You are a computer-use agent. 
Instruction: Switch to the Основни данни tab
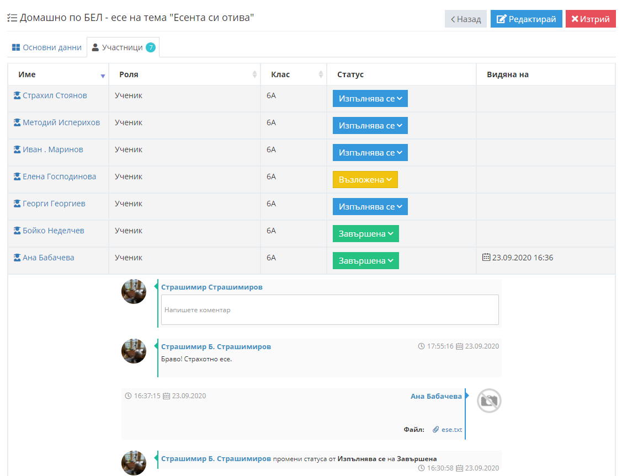click(x=46, y=47)
